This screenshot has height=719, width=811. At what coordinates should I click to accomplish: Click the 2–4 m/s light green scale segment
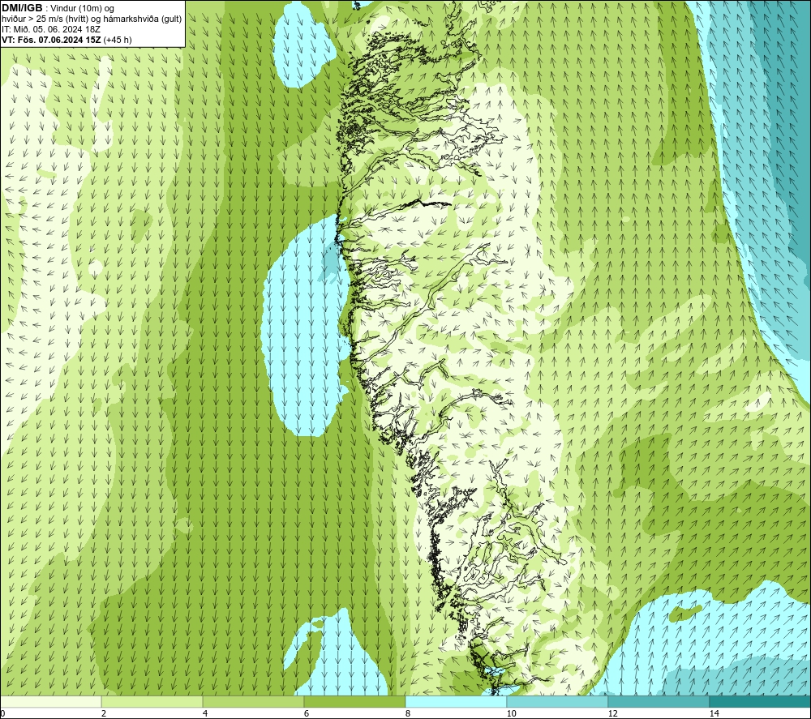(152, 701)
